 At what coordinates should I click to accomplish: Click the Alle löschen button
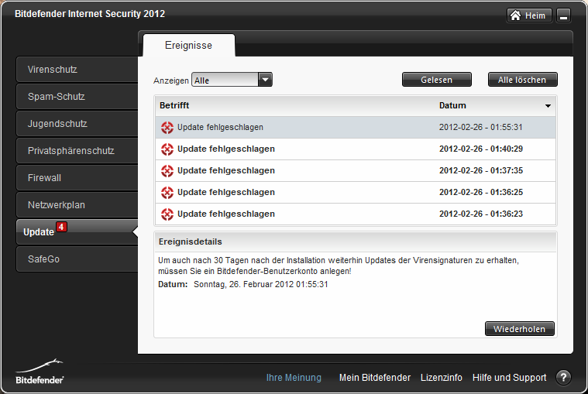522,80
